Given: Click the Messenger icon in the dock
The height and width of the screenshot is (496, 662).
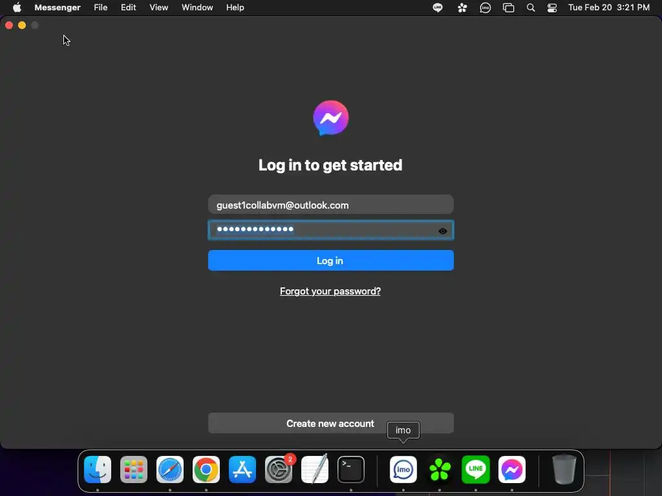Looking at the screenshot, I should pyautogui.click(x=512, y=470).
